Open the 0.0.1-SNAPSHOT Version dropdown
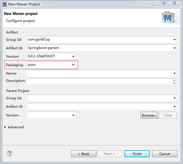Viewport: 183px width, 164px height. click(73, 57)
